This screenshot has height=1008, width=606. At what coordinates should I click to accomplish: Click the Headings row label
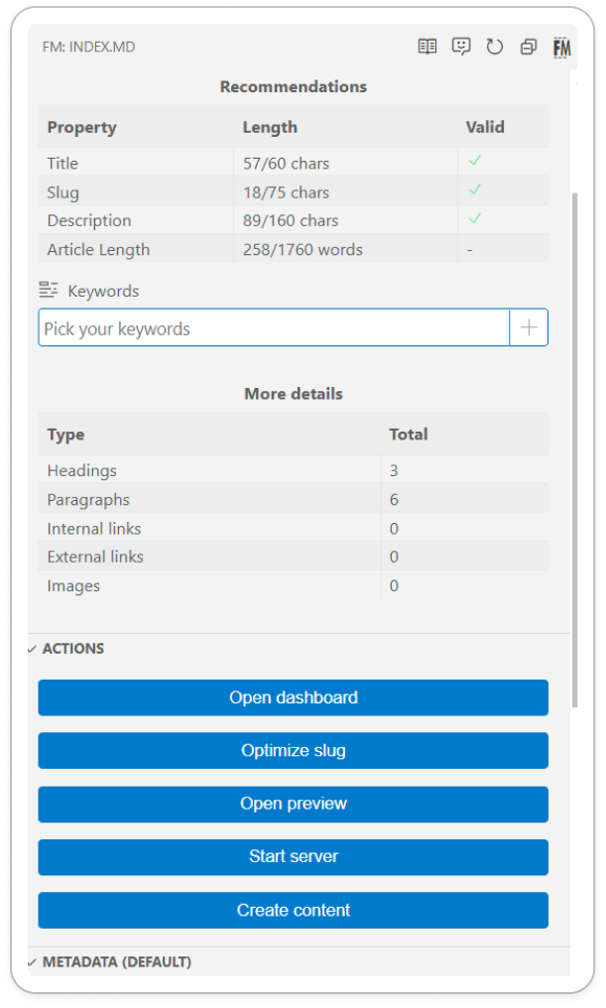click(81, 470)
